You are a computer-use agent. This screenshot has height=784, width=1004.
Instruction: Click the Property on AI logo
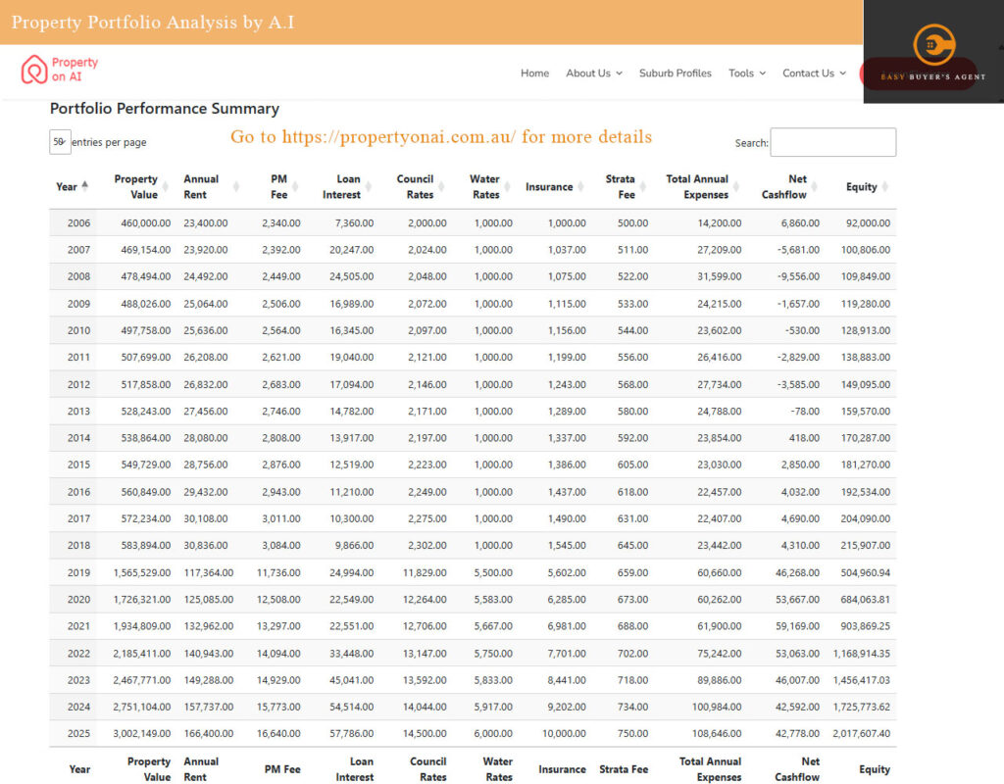[x=60, y=70]
